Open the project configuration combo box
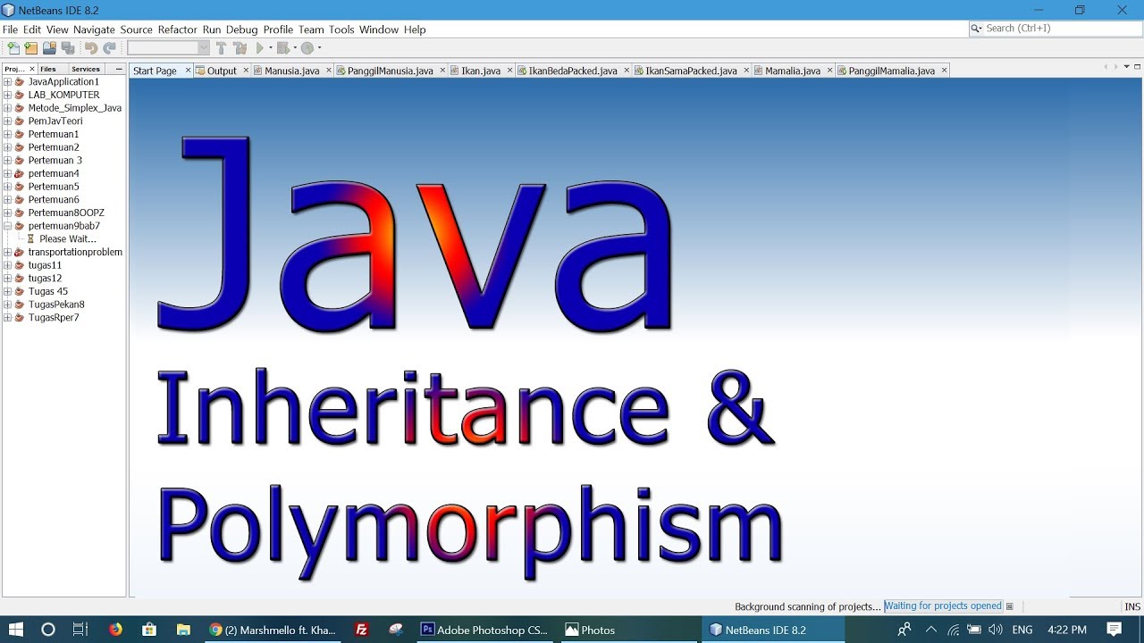 [x=168, y=48]
